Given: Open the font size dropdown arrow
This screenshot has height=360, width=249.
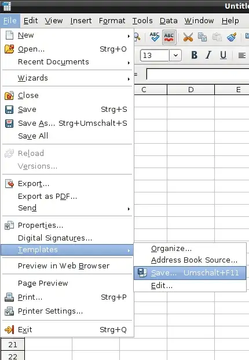Looking at the screenshot, I should pyautogui.click(x=175, y=55).
